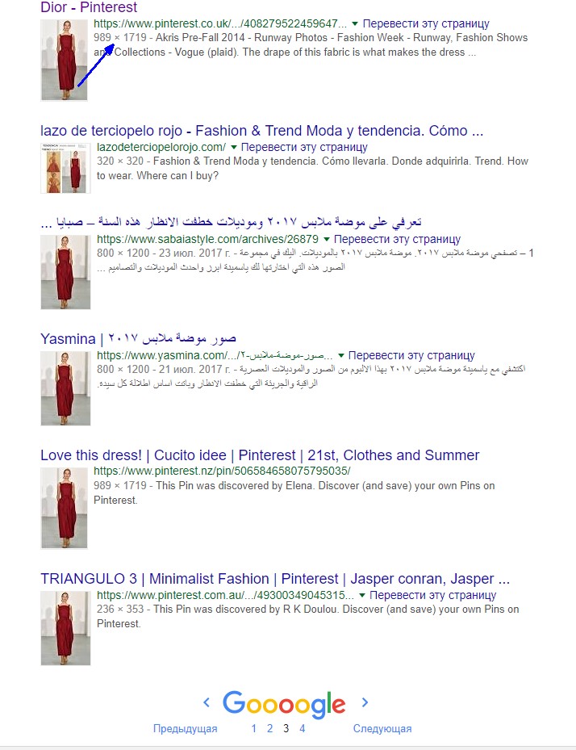Go to results page 4
This screenshot has height=750, width=576.
click(x=302, y=728)
